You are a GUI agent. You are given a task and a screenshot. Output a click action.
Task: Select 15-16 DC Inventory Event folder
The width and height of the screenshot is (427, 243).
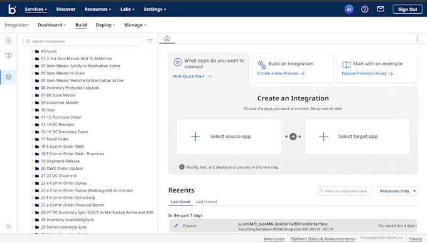(64, 132)
